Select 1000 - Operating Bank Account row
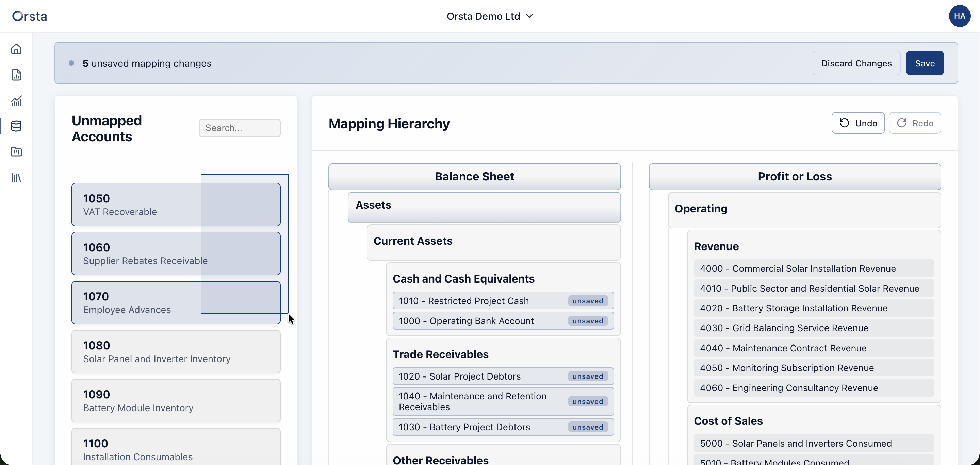This screenshot has height=465, width=980. (x=503, y=321)
